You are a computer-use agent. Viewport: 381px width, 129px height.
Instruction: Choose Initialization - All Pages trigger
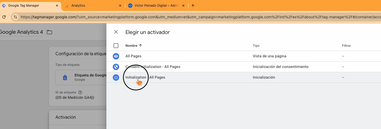tap(244, 78)
